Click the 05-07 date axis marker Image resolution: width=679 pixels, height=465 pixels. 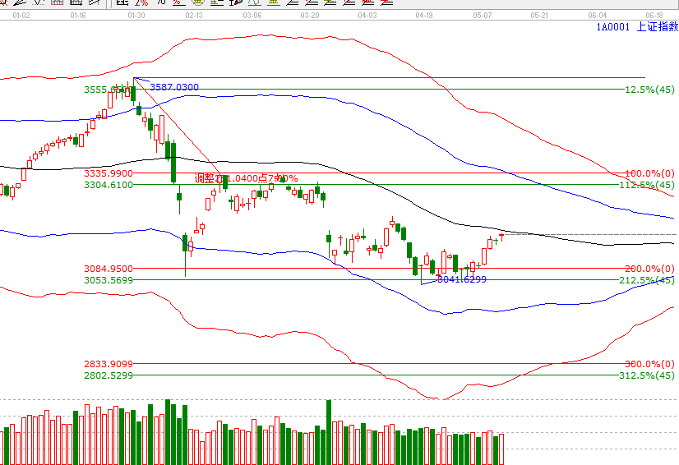tap(482, 16)
